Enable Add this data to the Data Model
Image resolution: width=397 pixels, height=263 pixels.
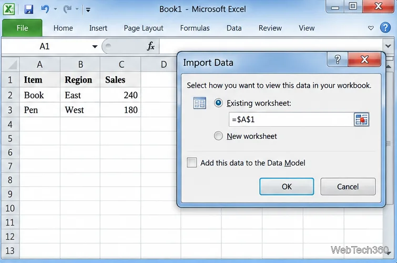[x=191, y=163]
